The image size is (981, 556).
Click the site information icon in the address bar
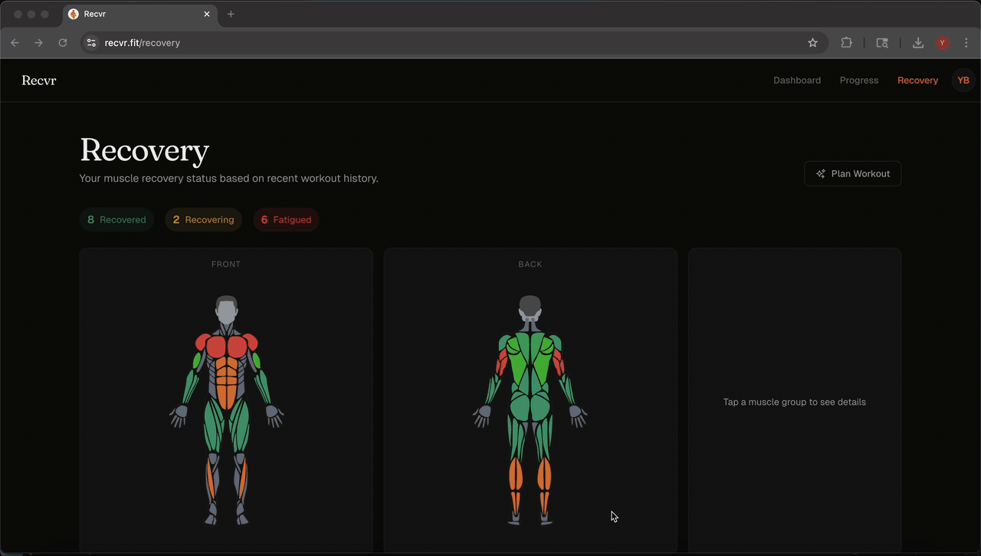click(91, 43)
